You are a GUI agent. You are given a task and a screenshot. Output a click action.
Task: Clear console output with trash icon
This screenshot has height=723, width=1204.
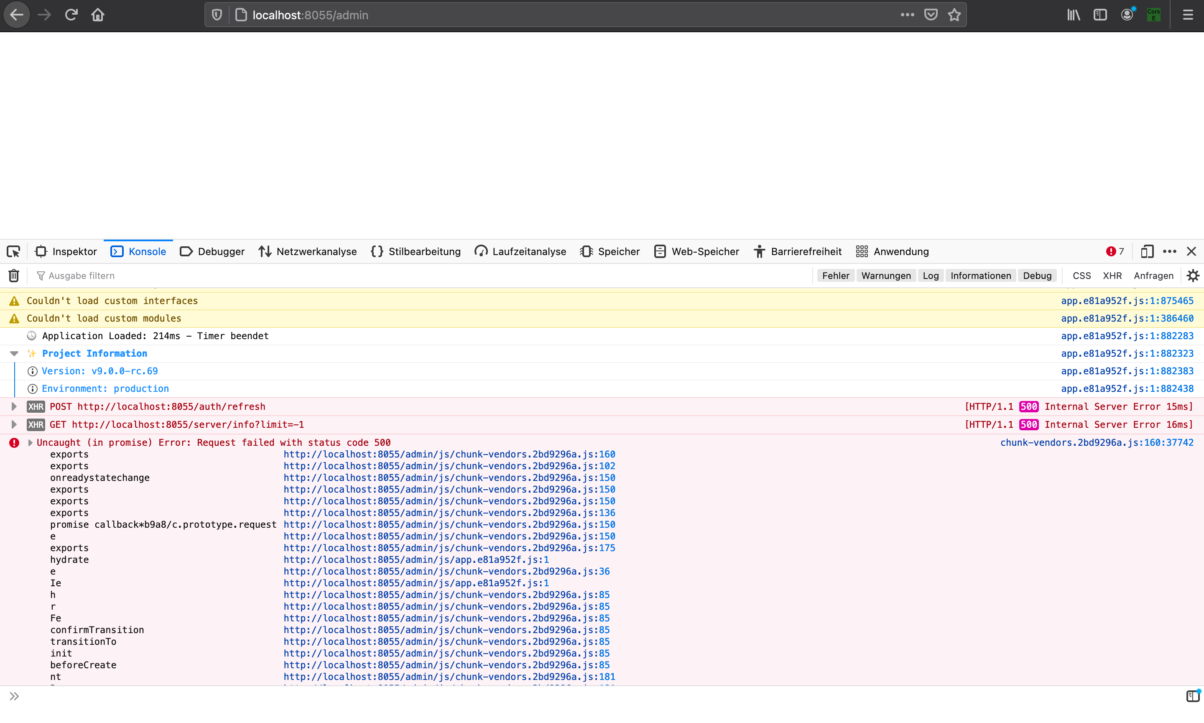click(14, 276)
